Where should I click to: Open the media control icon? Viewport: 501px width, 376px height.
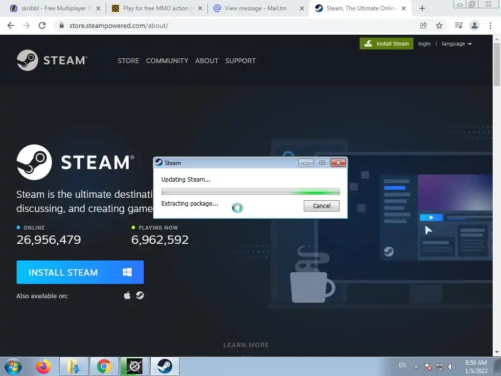[x=458, y=25]
